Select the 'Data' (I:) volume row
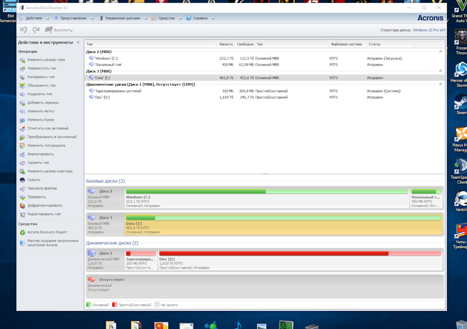 (265, 78)
